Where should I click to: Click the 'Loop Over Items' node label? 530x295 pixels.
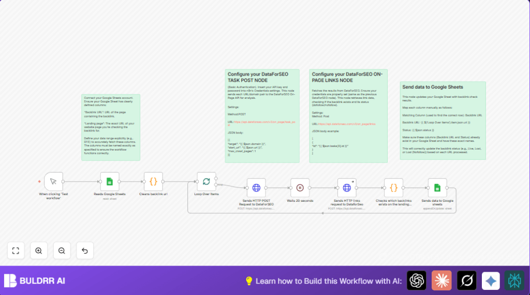(206, 194)
